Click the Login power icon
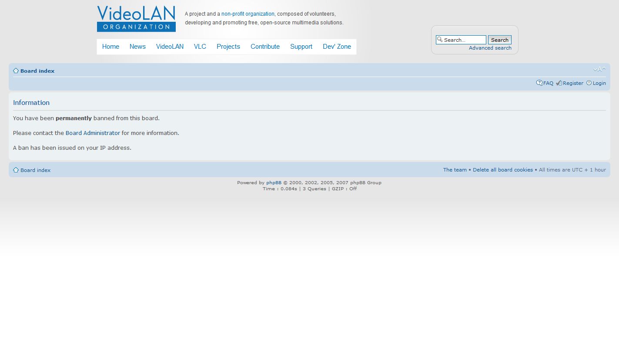Image resolution: width=619 pixels, height=340 pixels. coord(589,83)
